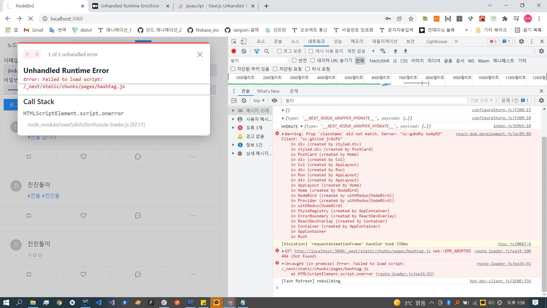The height and width of the screenshot is (308, 547).
Task: Click the network filter funnel icon
Action: (257, 51)
